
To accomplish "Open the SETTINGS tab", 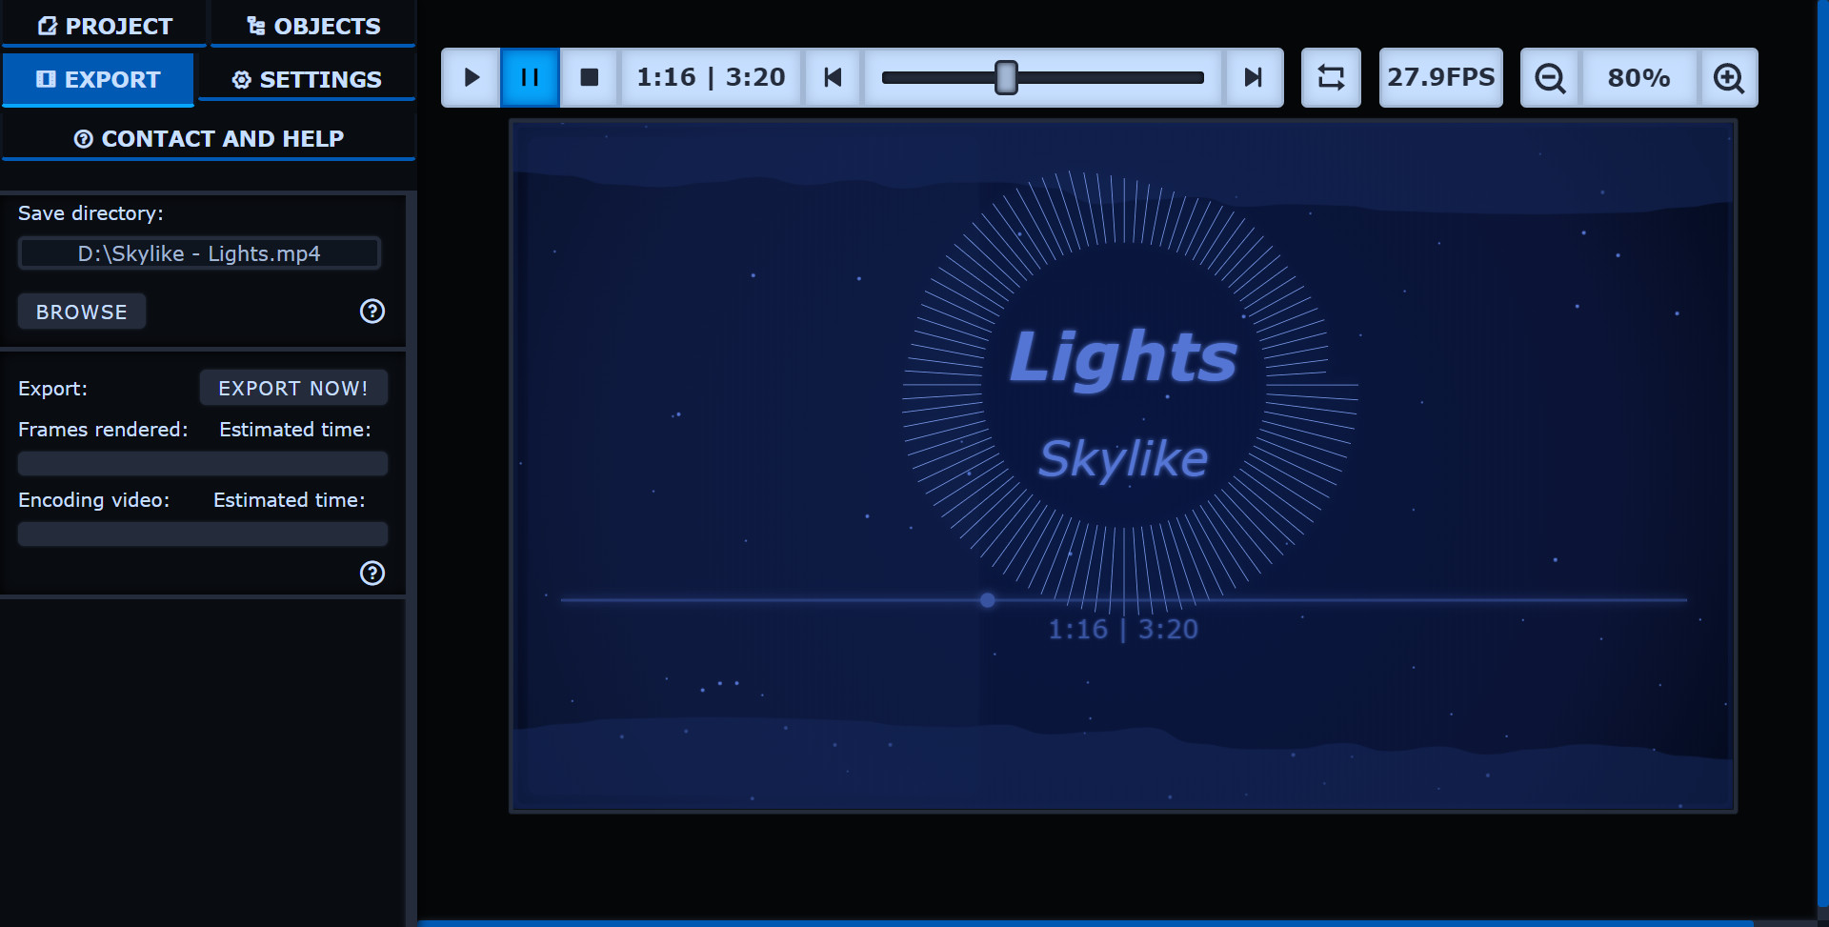I will pyautogui.click(x=307, y=79).
